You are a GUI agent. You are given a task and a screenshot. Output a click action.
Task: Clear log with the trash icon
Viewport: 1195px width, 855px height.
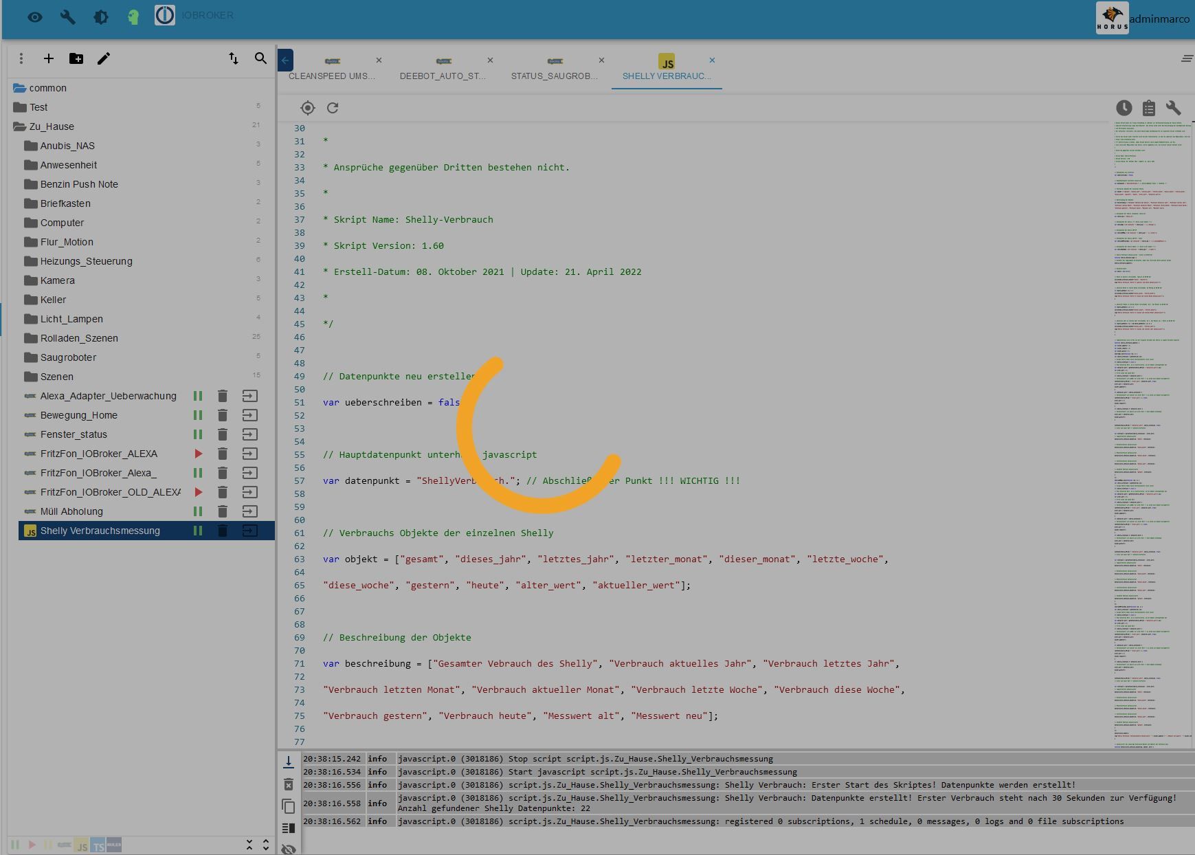click(289, 784)
